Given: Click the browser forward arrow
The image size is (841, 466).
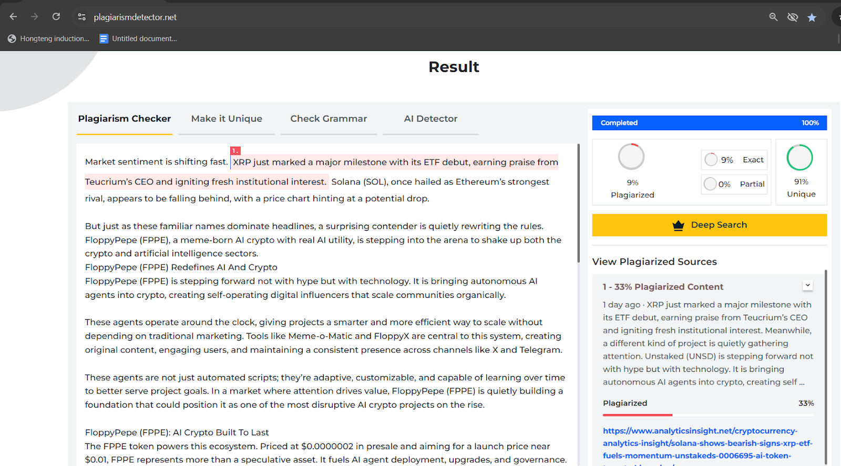Looking at the screenshot, I should click(x=35, y=17).
